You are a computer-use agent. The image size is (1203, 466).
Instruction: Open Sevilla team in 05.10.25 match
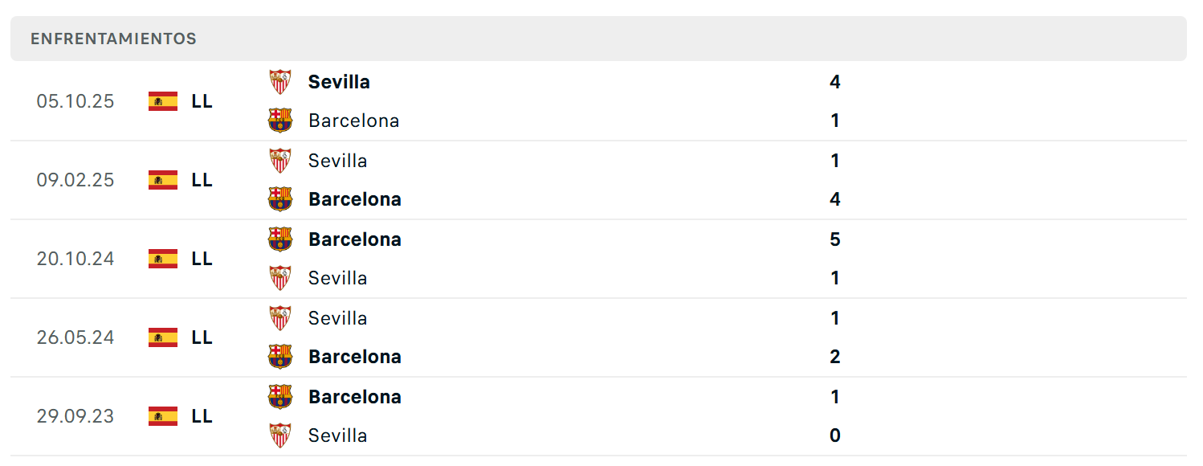pos(339,82)
